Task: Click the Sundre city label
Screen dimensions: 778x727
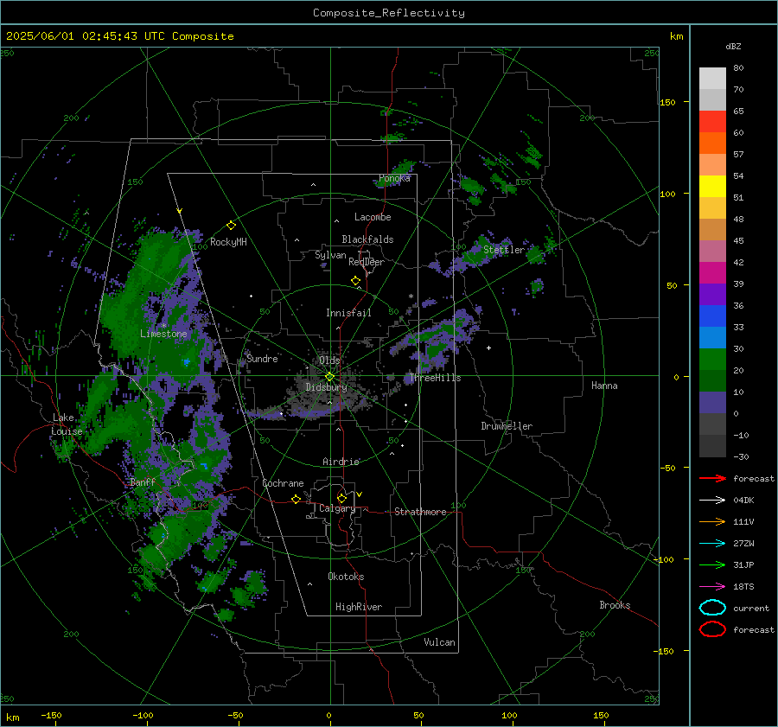Action: [x=262, y=359]
